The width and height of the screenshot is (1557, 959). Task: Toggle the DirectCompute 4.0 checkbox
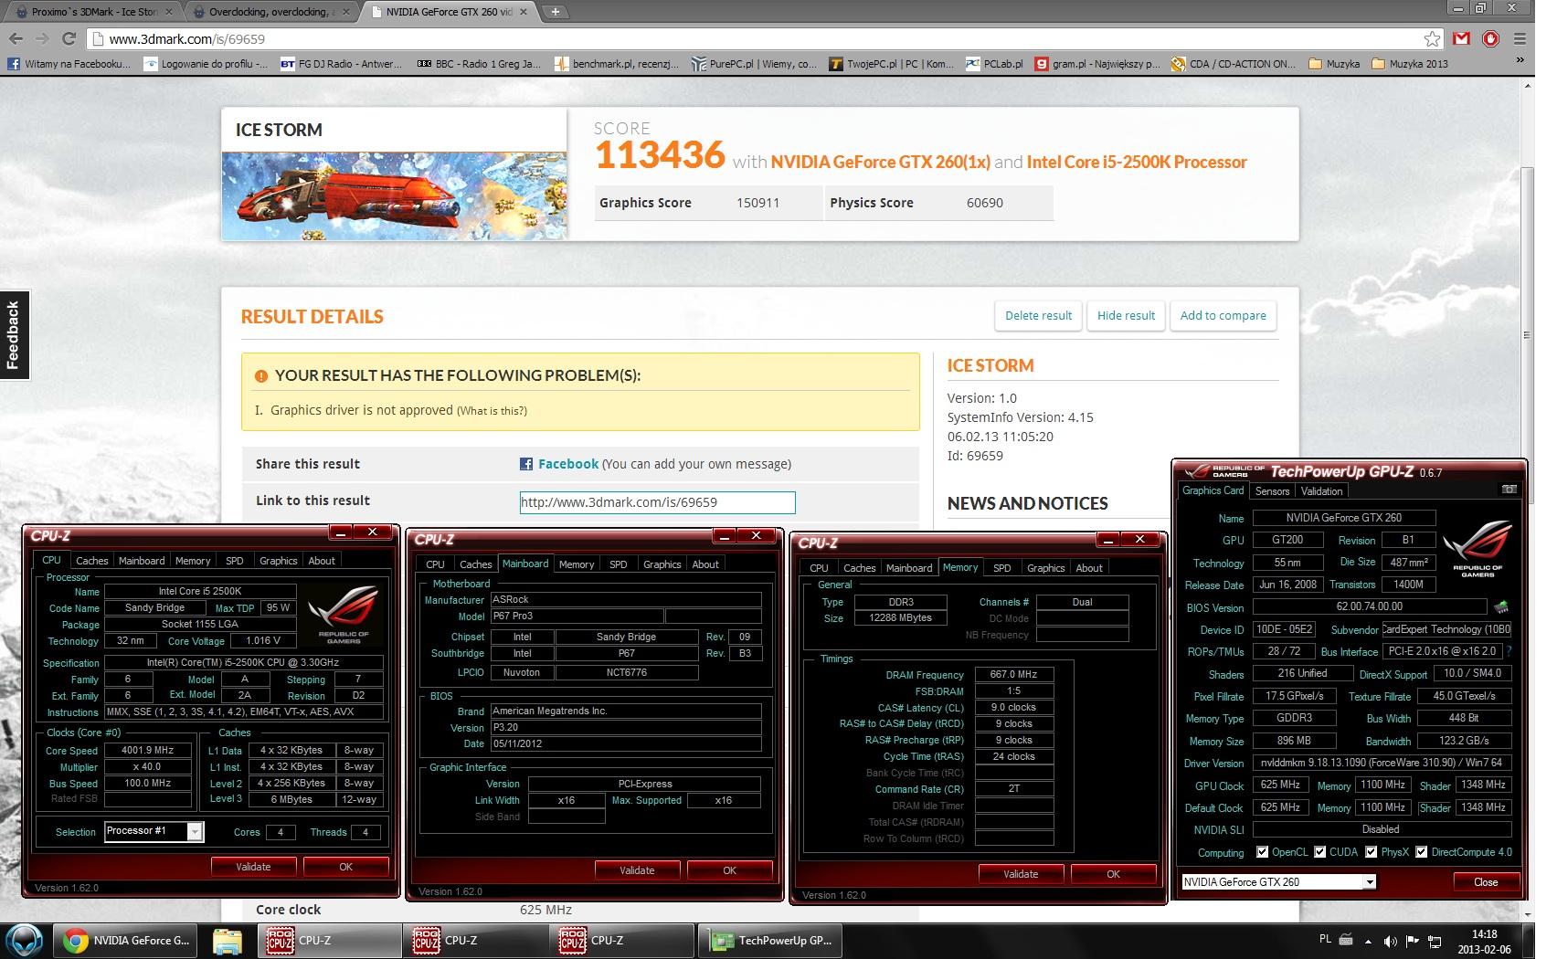(1421, 852)
